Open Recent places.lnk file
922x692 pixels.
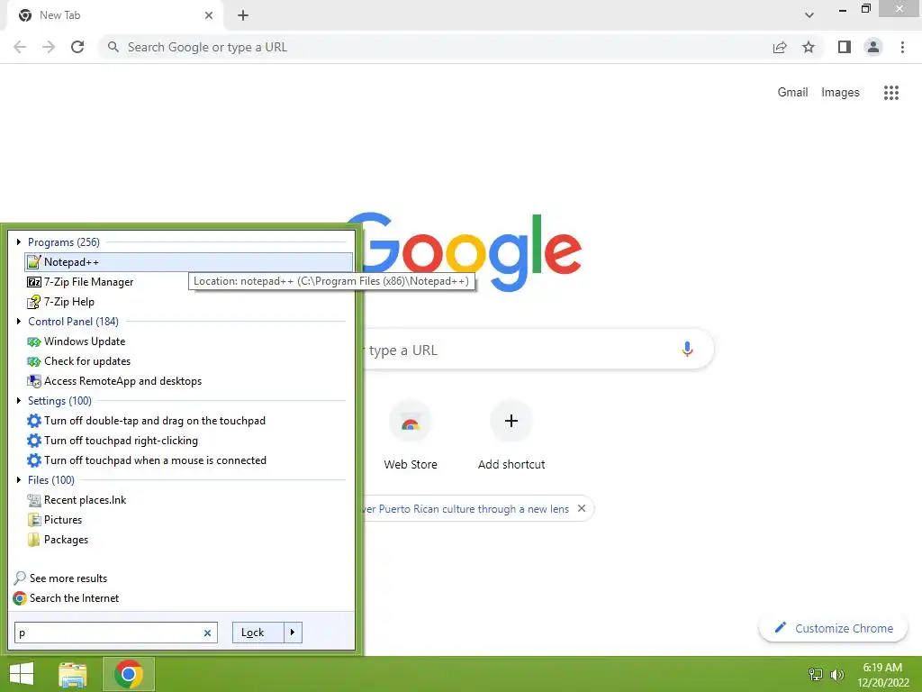(86, 500)
